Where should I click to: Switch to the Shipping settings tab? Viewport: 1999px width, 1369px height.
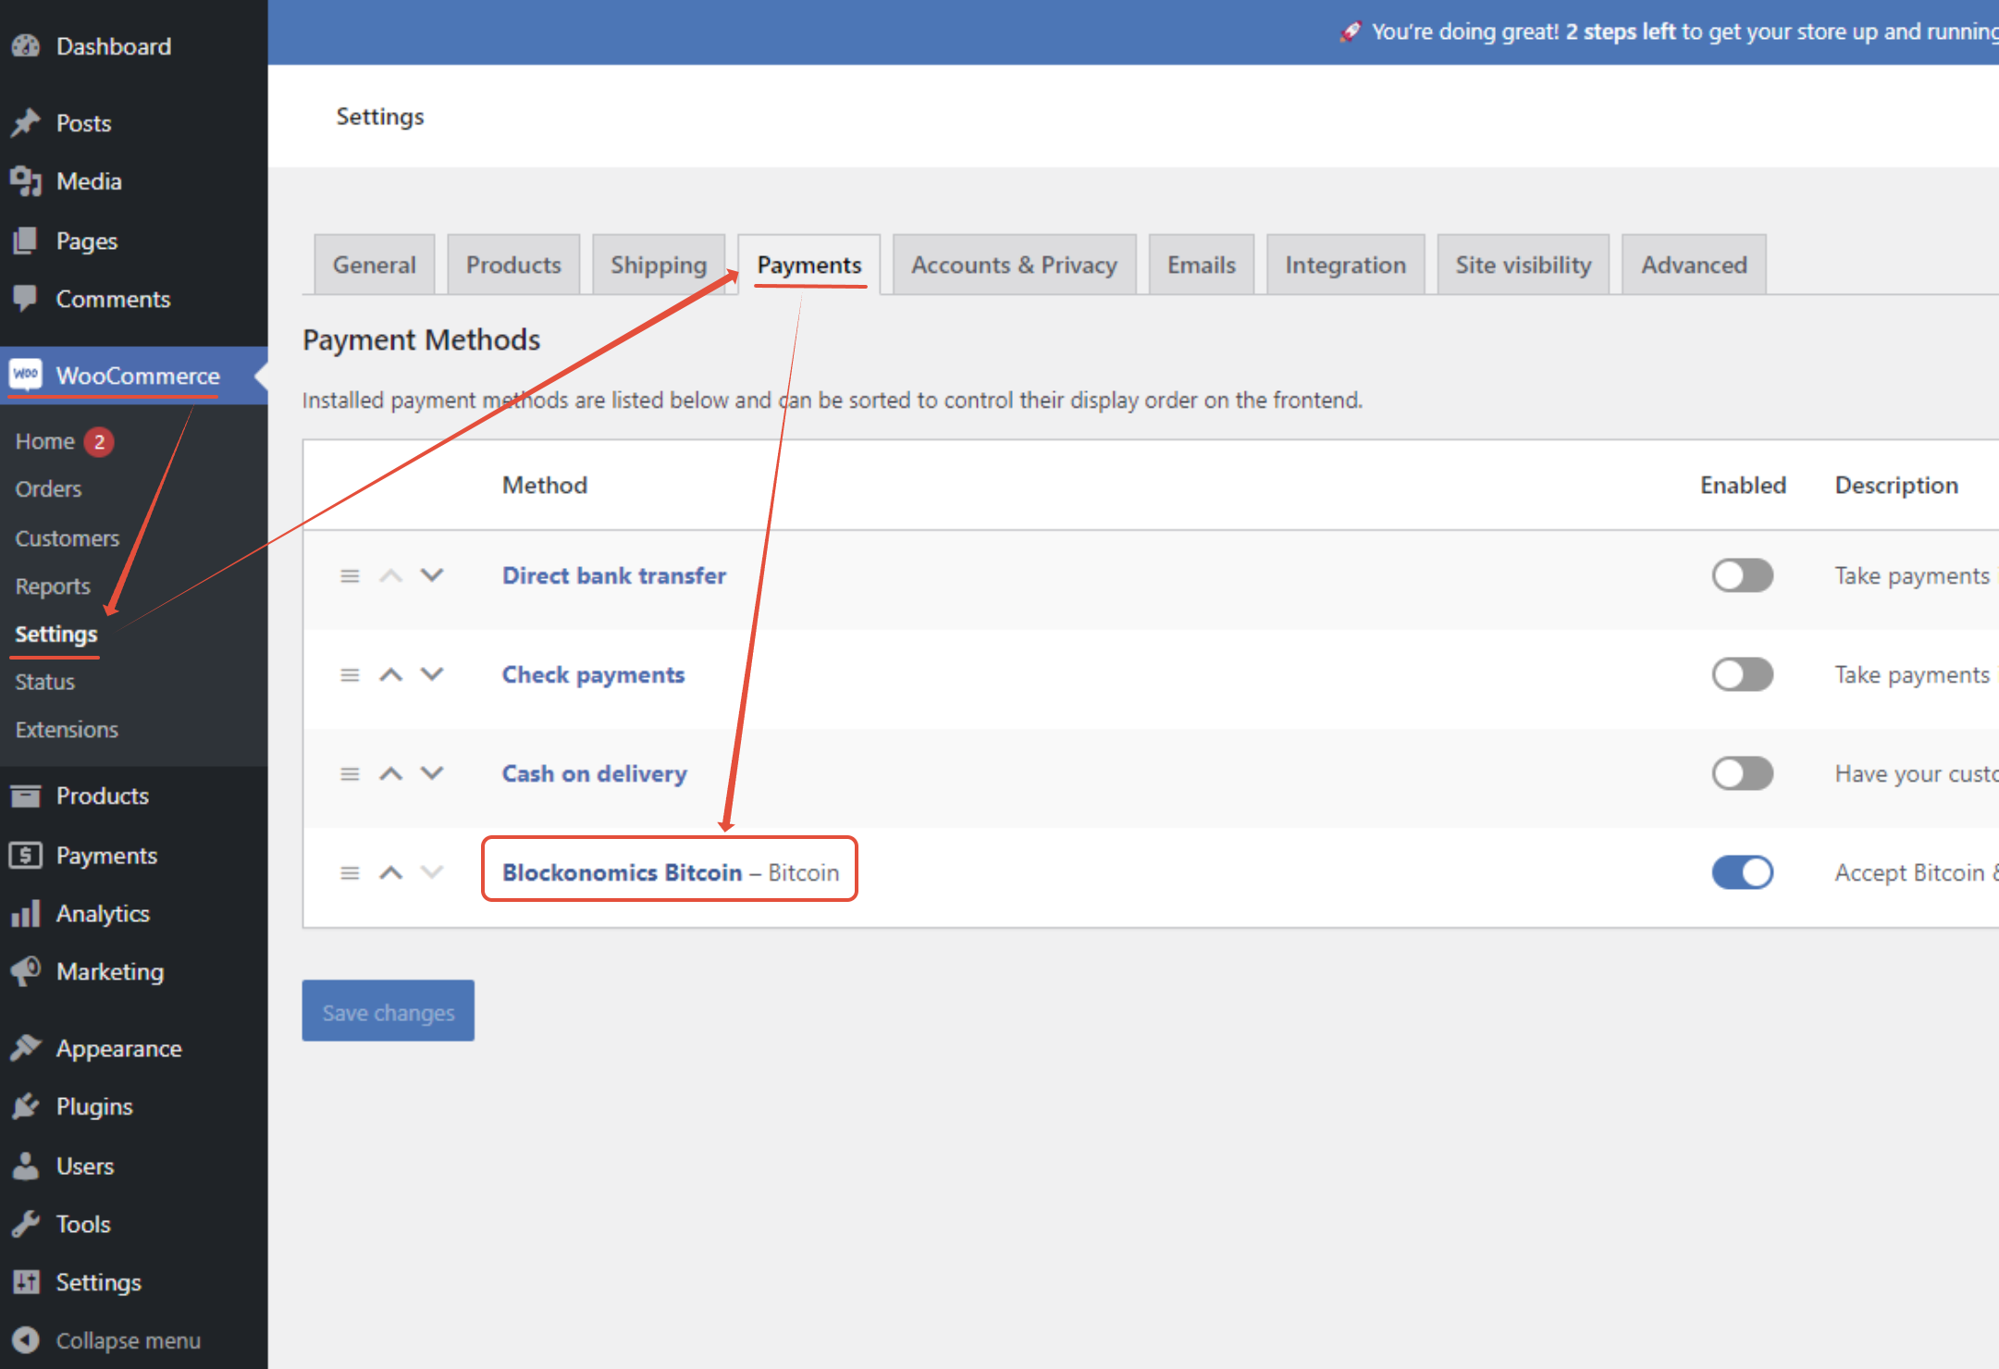(x=658, y=265)
